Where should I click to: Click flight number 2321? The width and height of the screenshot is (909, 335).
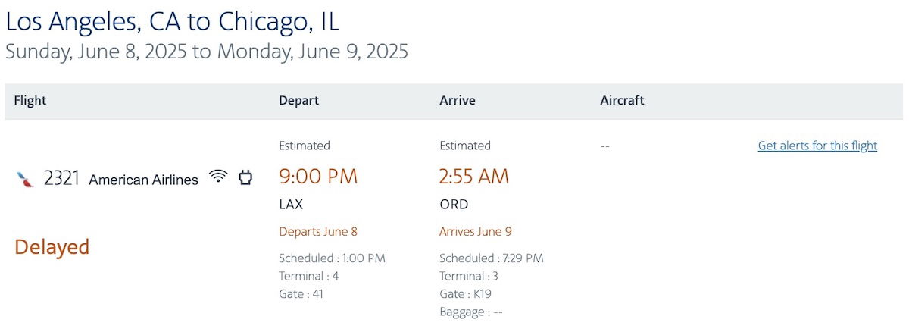tap(61, 179)
